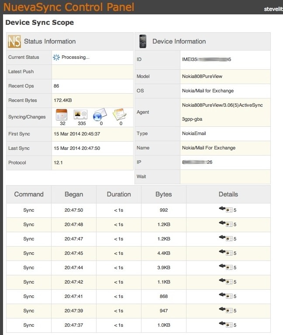
Task: Click the Current Status label
Action: pyautogui.click(x=24, y=57)
